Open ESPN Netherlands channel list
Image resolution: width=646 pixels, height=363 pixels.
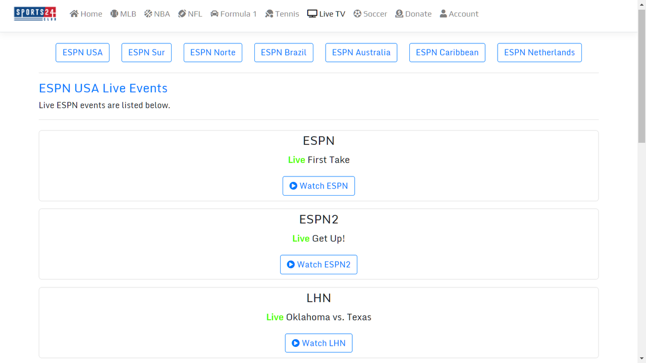pyautogui.click(x=540, y=52)
